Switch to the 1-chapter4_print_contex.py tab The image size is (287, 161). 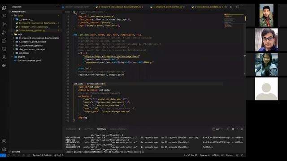[168, 7]
